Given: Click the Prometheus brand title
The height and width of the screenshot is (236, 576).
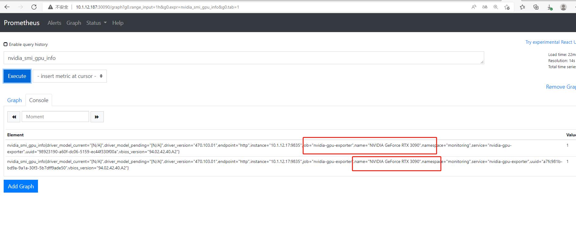Looking at the screenshot, I should coord(22,23).
